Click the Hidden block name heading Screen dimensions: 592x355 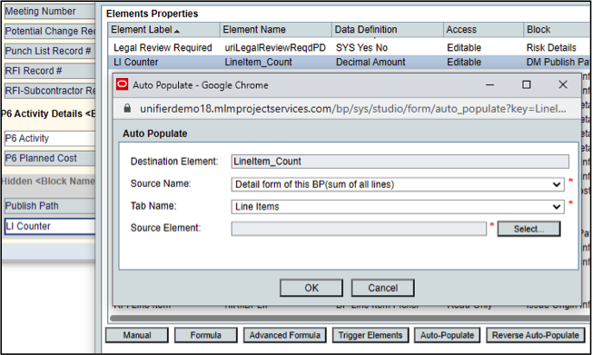[x=48, y=182]
